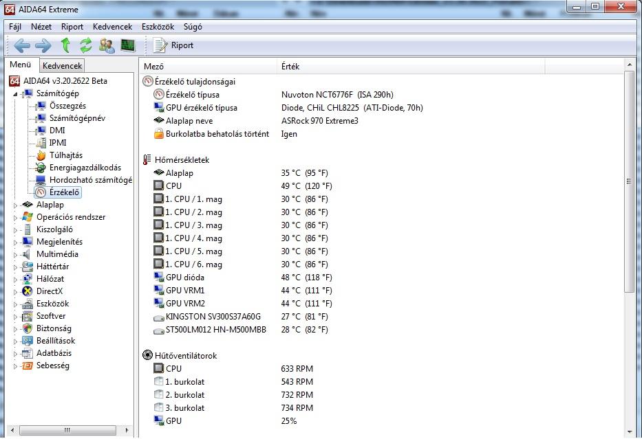642x439 pixels.
Task: Click the green monitor graph toolbar icon
Action: click(x=128, y=45)
